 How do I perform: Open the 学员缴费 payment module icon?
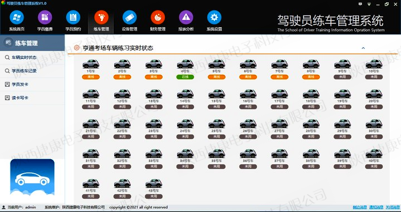click(x=45, y=18)
